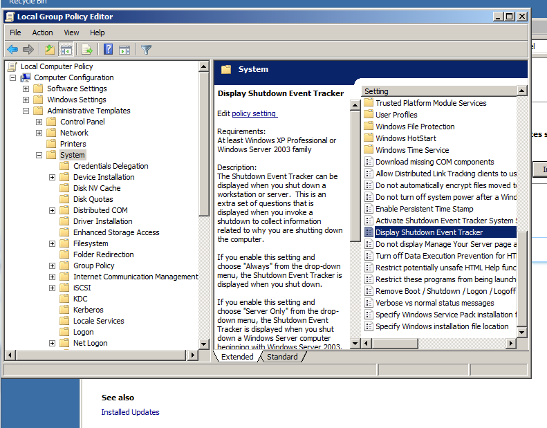547x428 pixels.
Task: Open the Help question mark icon
Action: (108, 50)
